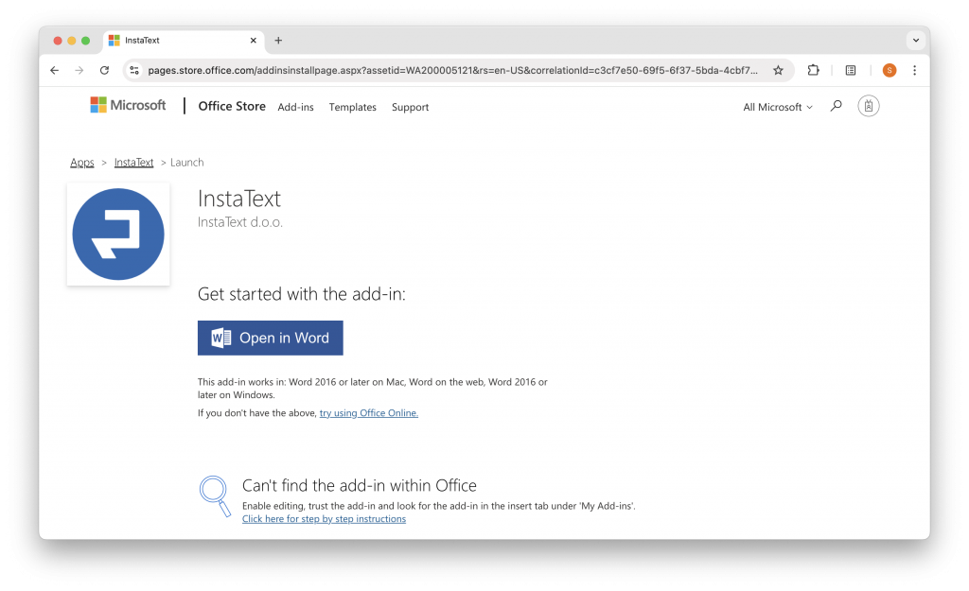
Task: Click the Microsoft logo
Action: click(128, 105)
